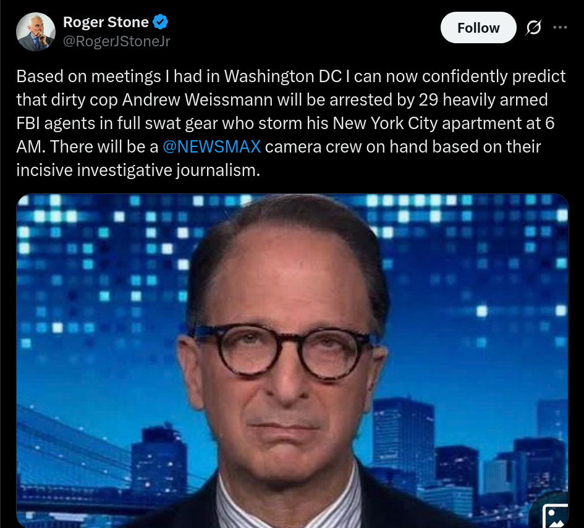This screenshot has width=584, height=528.
Task: Follow Roger Stone
Action: [x=478, y=28]
